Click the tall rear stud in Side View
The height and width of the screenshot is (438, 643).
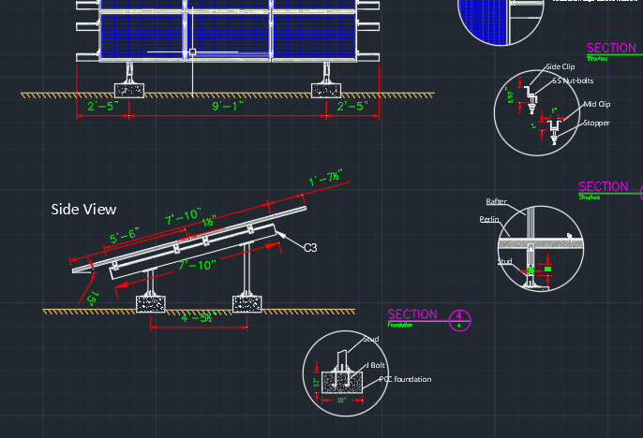coord(247,268)
